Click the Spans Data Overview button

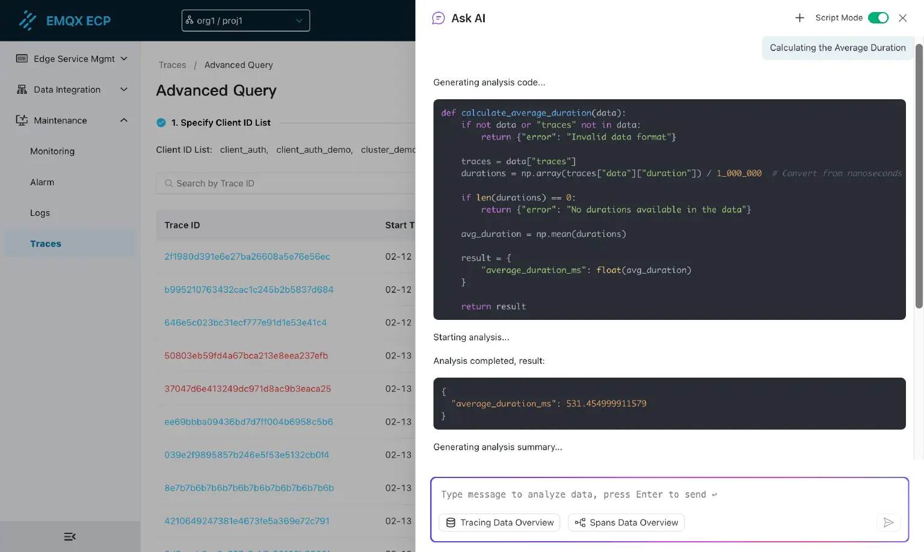(626, 523)
